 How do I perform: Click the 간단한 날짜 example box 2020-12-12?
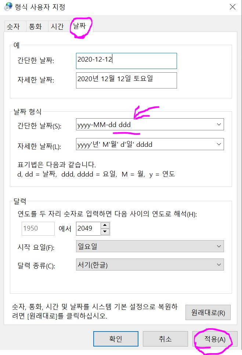tap(126, 61)
